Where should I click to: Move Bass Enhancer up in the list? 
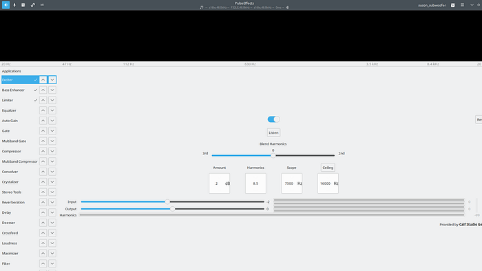point(43,90)
